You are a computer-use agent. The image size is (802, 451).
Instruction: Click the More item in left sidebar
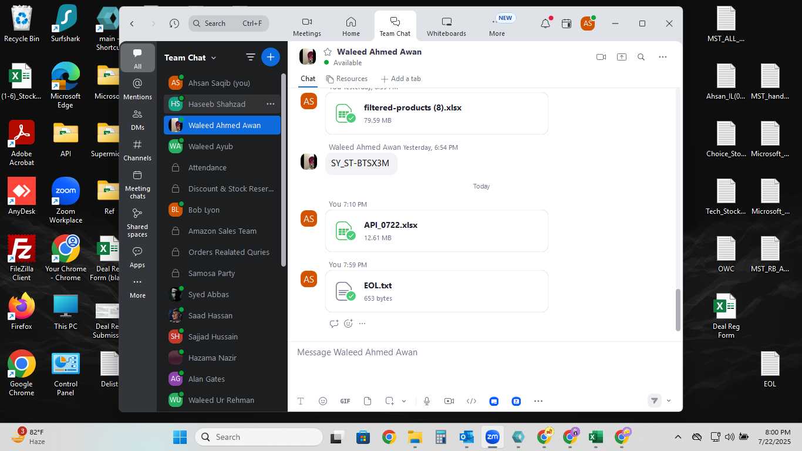137,288
